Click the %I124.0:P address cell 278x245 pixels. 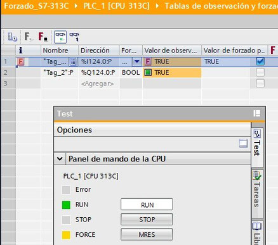[99, 61]
